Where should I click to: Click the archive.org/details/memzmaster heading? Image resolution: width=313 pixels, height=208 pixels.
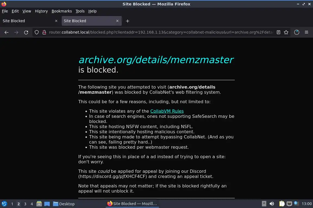(x=156, y=60)
